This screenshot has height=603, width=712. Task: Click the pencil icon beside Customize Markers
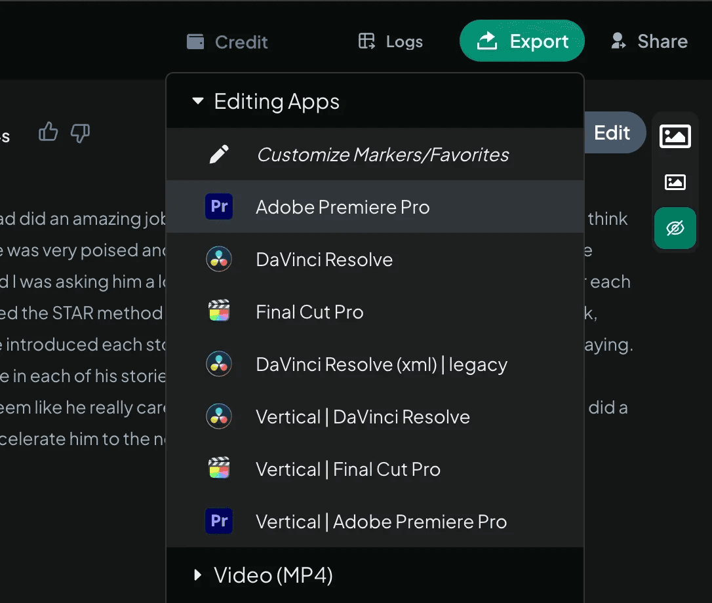[x=219, y=155]
